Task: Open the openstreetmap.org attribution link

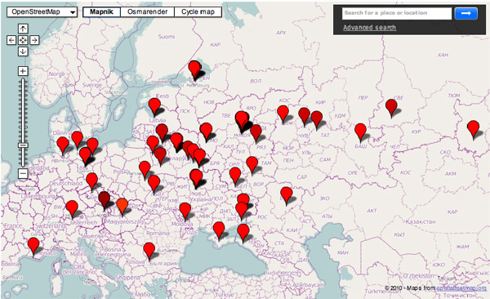Action: tap(461, 288)
